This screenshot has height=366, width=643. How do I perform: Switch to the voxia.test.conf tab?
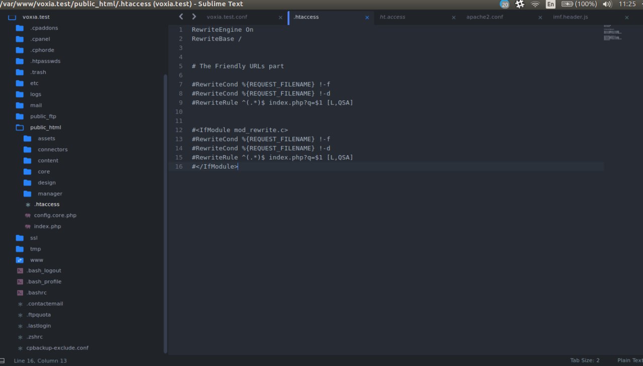pos(227,17)
